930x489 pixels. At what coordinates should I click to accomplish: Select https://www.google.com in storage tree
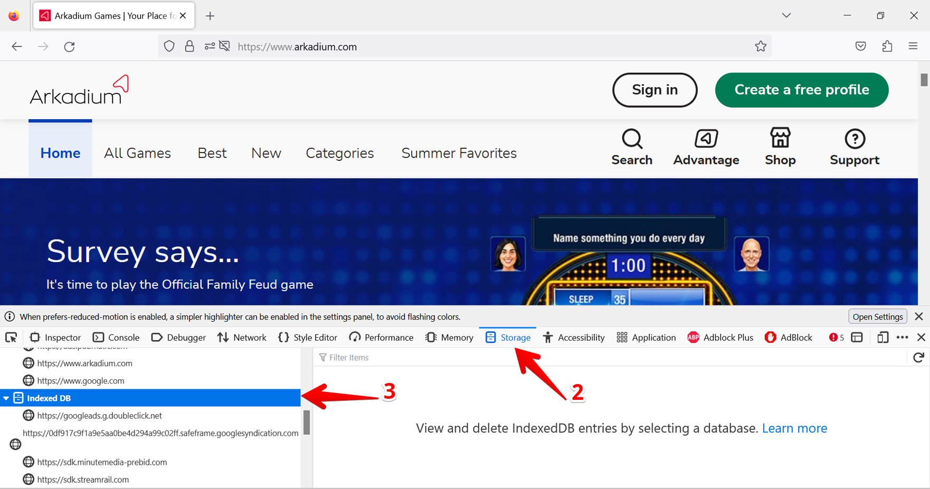(x=81, y=381)
